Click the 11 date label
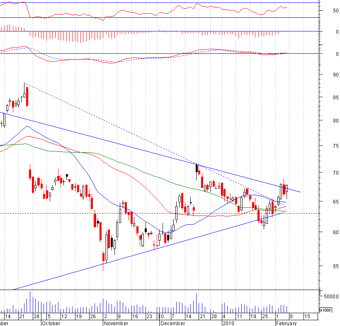The image size is (340, 326). (239, 316)
